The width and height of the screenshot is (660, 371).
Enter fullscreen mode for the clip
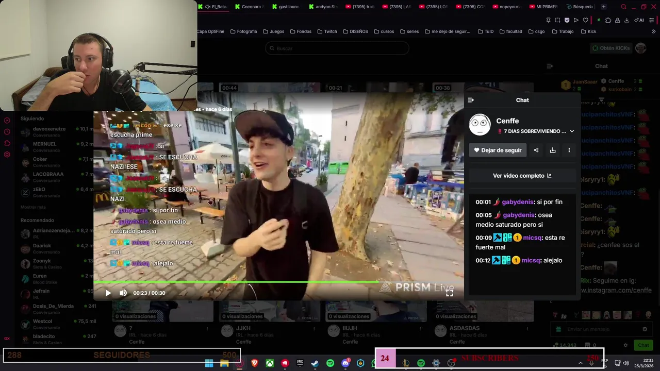click(x=450, y=293)
